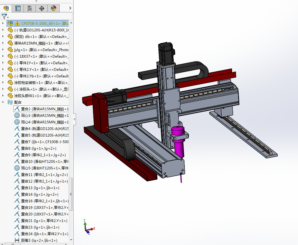The height and width of the screenshot is (245, 298).
Task: Click the feature tree scroll-up arrow
Action: click(71, 23)
